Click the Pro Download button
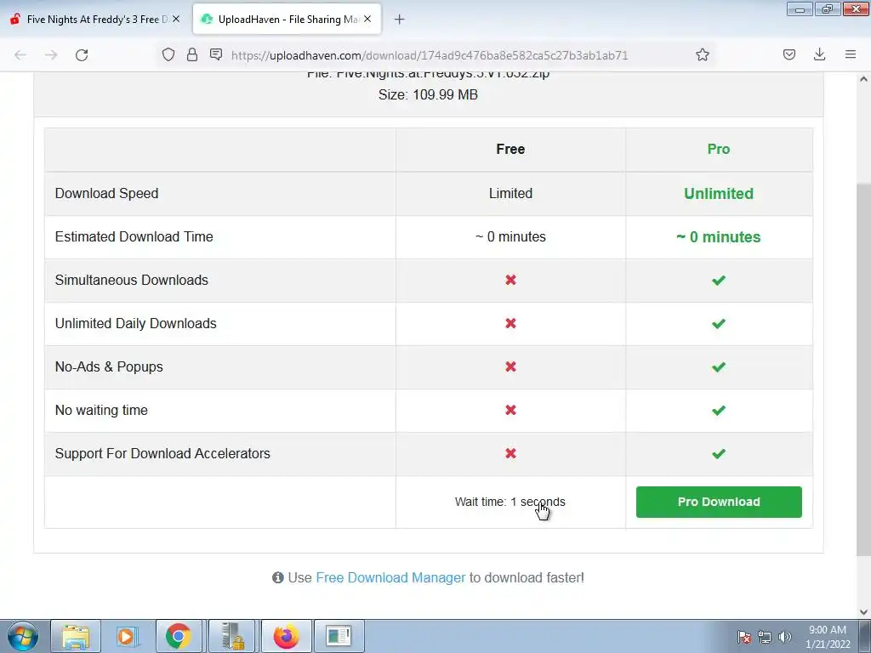Image resolution: width=871 pixels, height=653 pixels. point(719,502)
